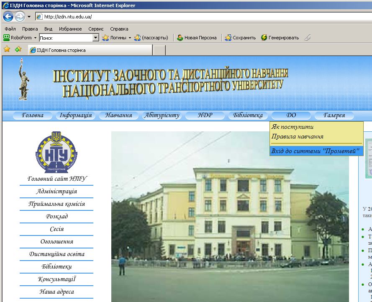Go back with the browser Back arrow
This screenshot has width=372, height=302.
[x=8, y=17]
